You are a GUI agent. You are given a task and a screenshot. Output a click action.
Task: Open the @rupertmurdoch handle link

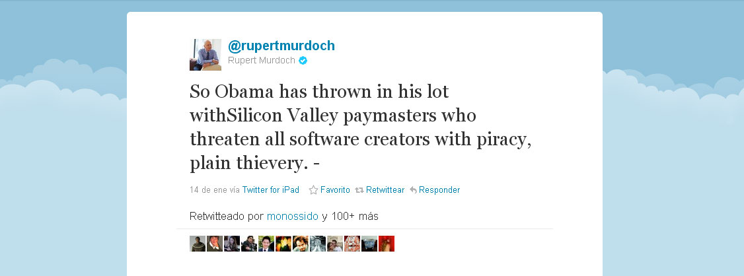pos(281,46)
